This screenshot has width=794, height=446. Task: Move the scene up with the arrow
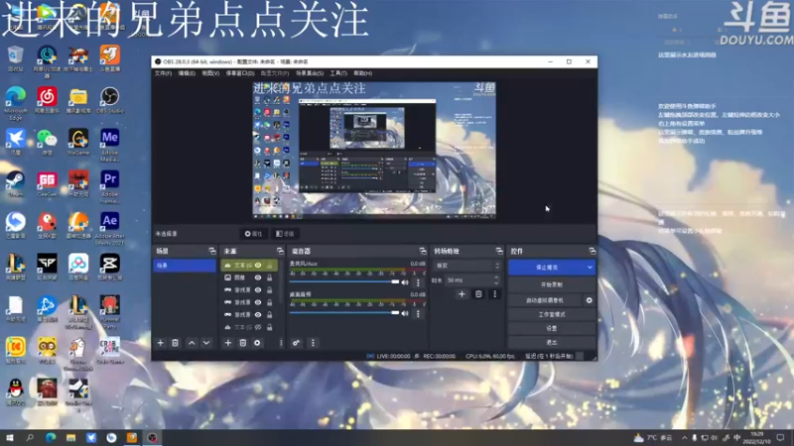click(192, 343)
